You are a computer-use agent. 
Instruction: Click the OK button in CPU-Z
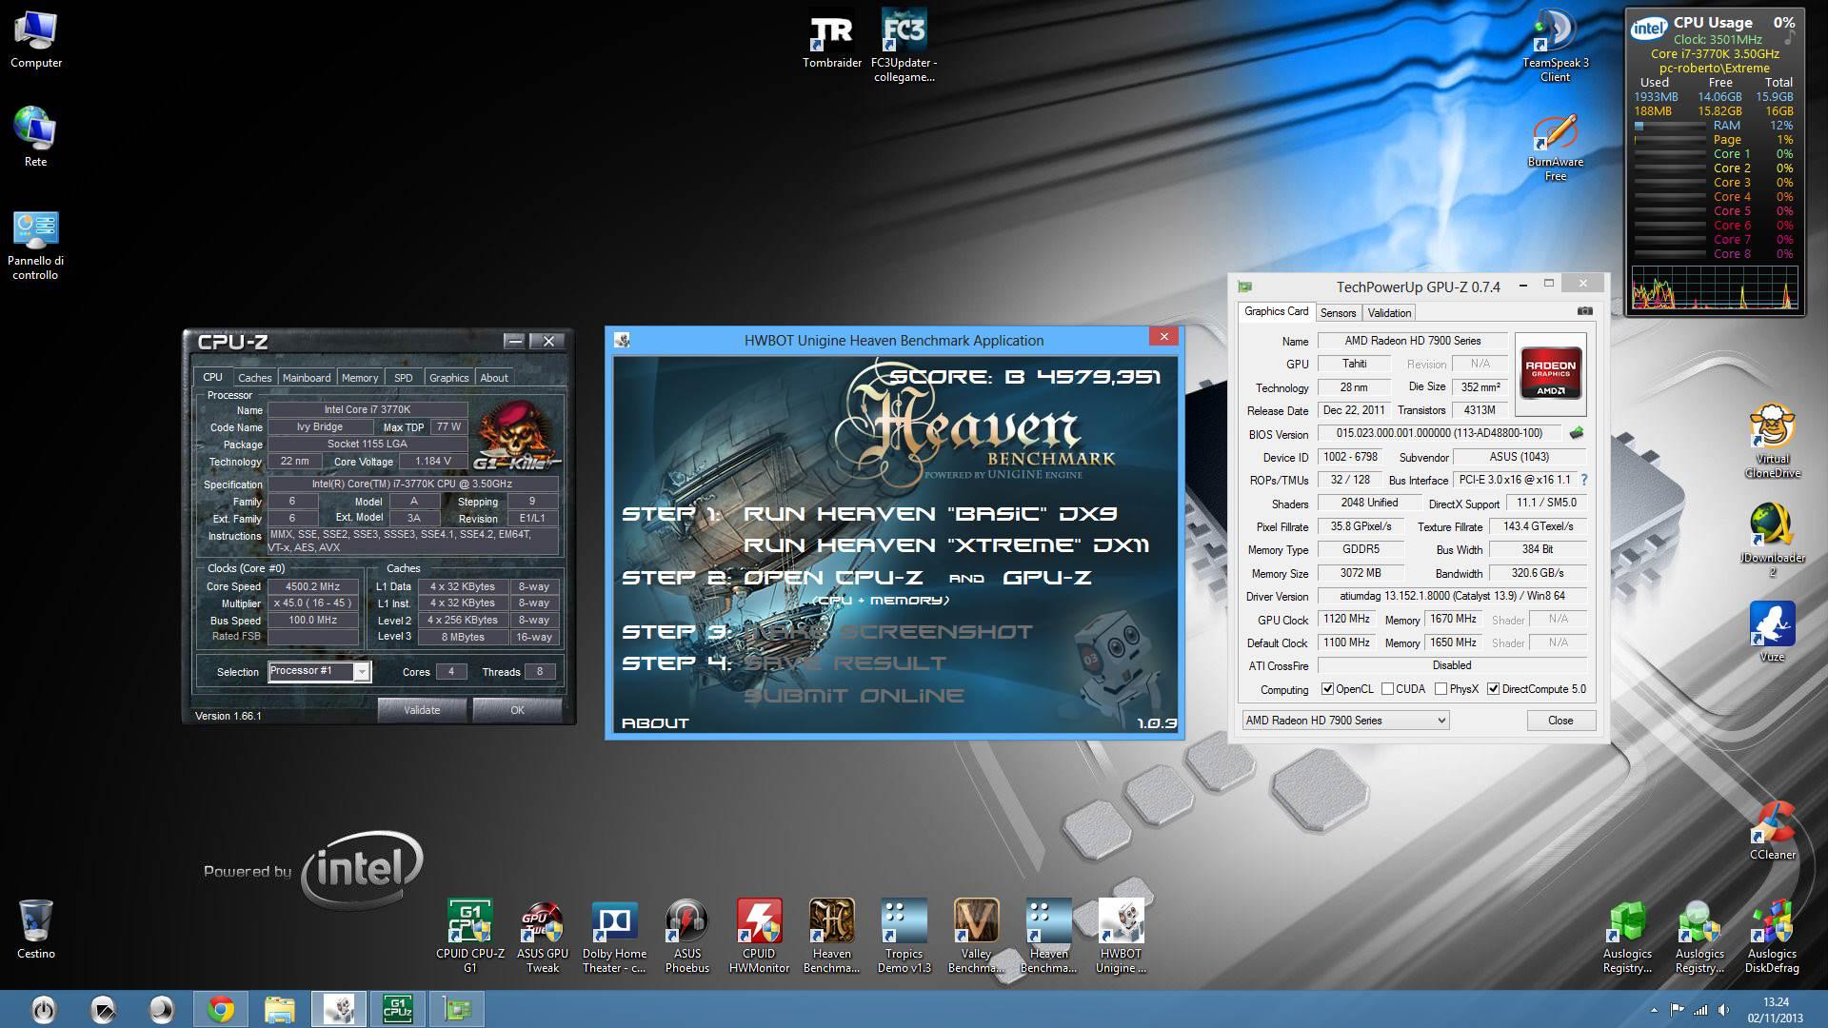[517, 710]
